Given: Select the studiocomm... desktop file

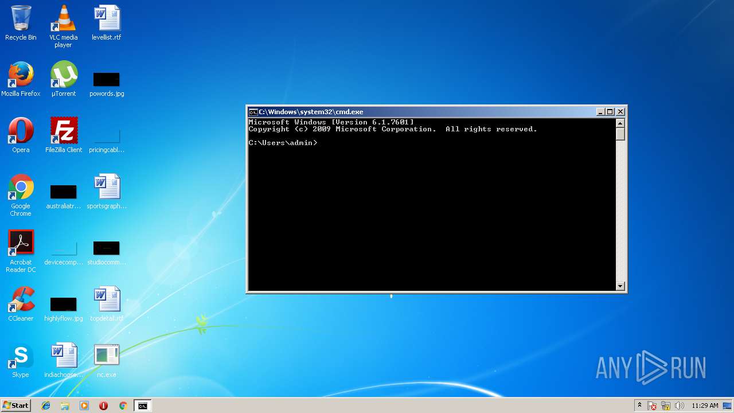Looking at the screenshot, I should tap(107, 253).
